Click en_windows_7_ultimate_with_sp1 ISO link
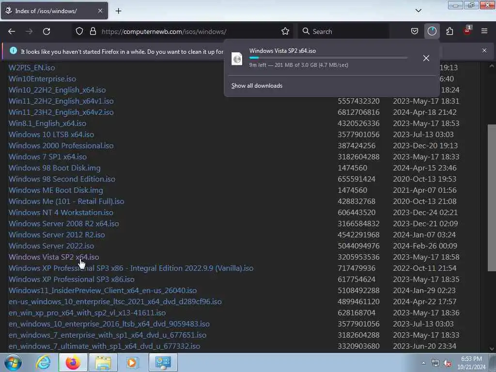Viewport: 496px width, 372px height. click(x=104, y=346)
